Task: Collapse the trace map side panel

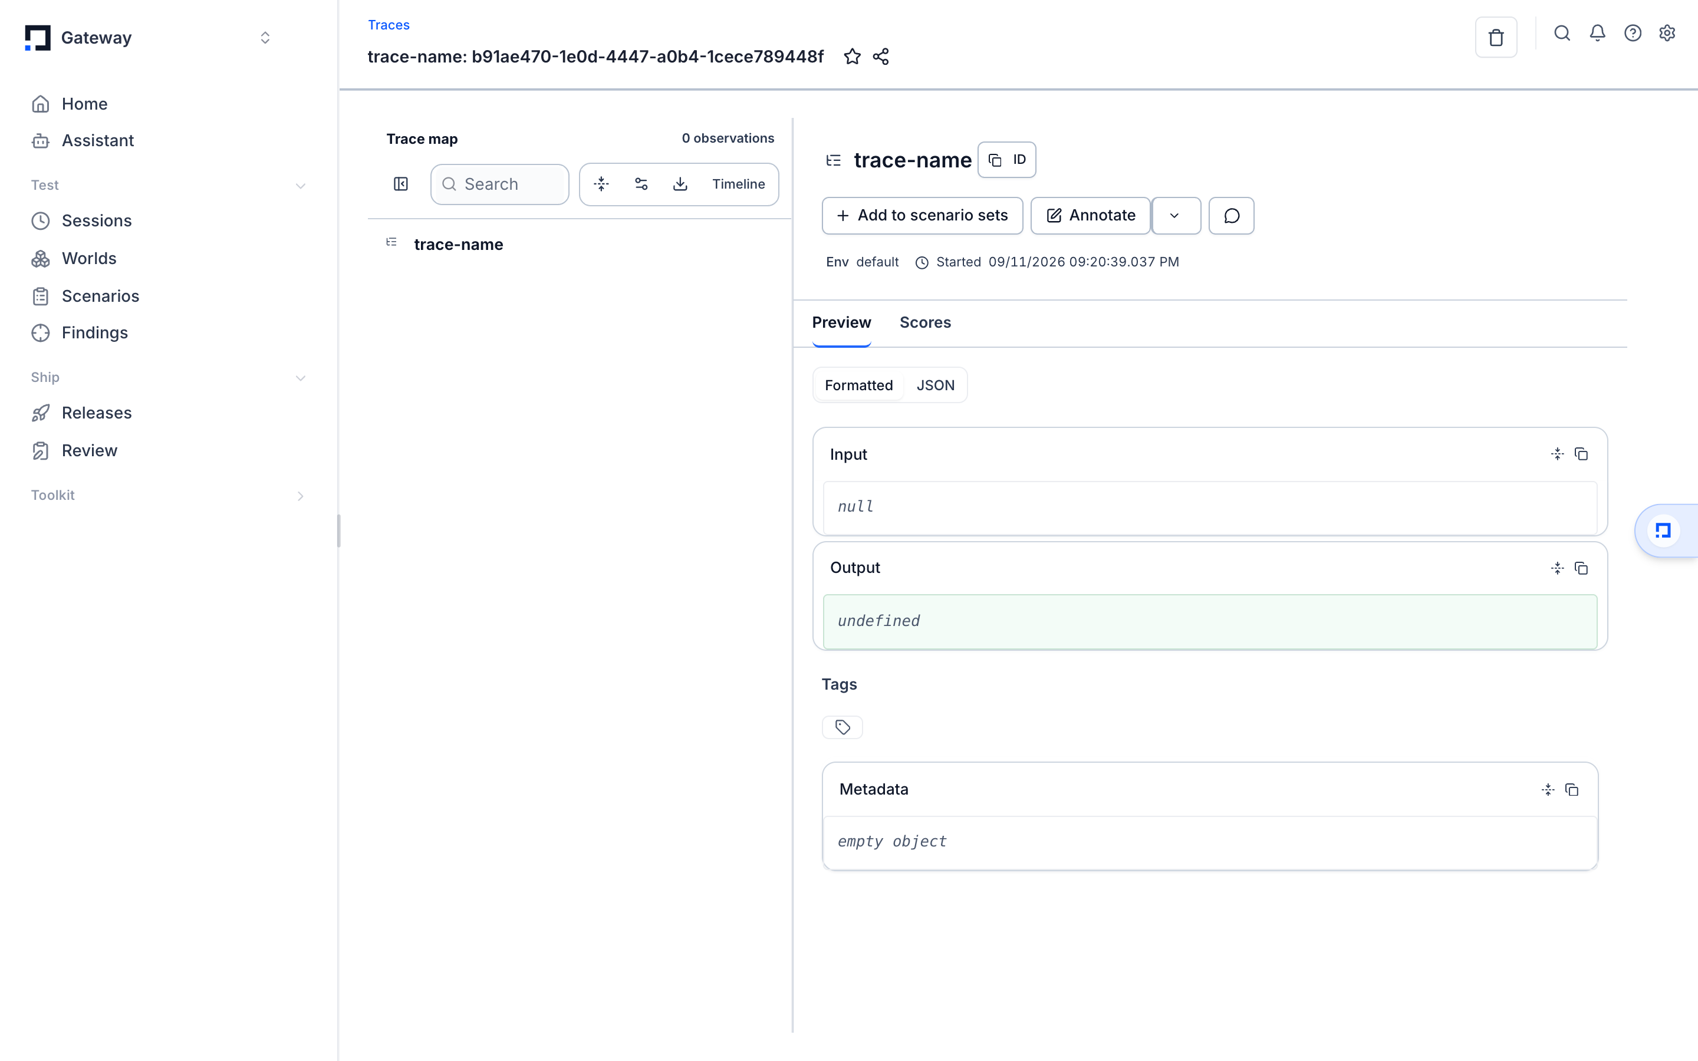Action: click(401, 184)
